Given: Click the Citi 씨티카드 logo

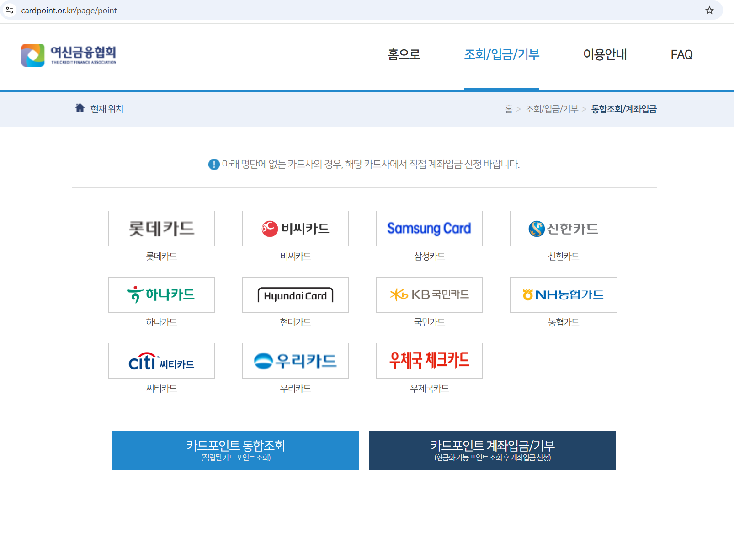Looking at the screenshot, I should click(x=161, y=361).
